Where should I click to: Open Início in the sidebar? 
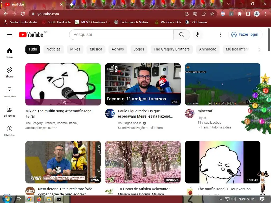(x=10, y=53)
